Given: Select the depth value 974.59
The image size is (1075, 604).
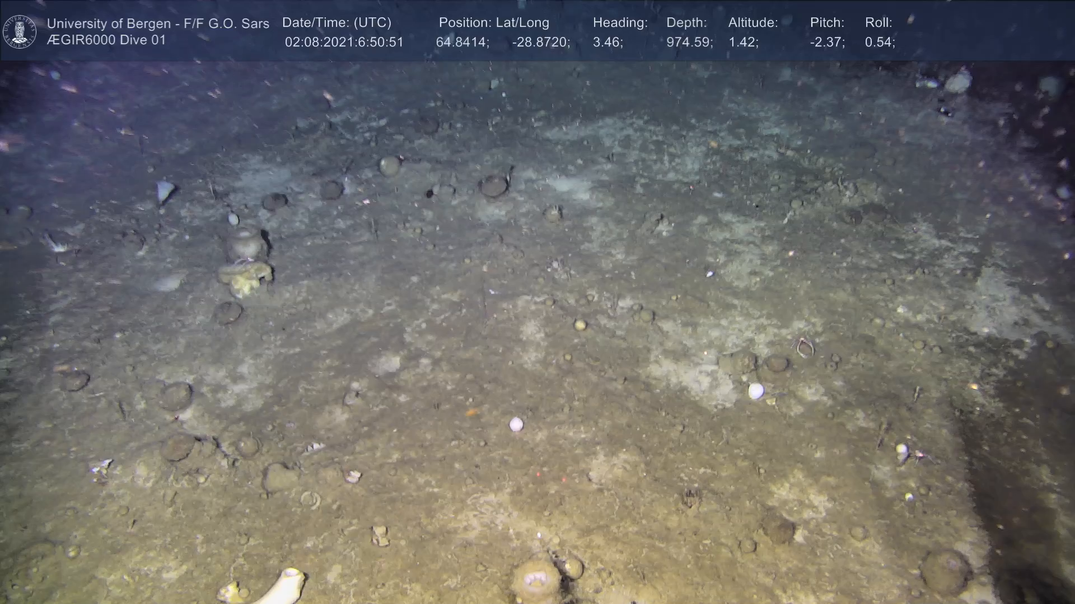Looking at the screenshot, I should [x=689, y=43].
